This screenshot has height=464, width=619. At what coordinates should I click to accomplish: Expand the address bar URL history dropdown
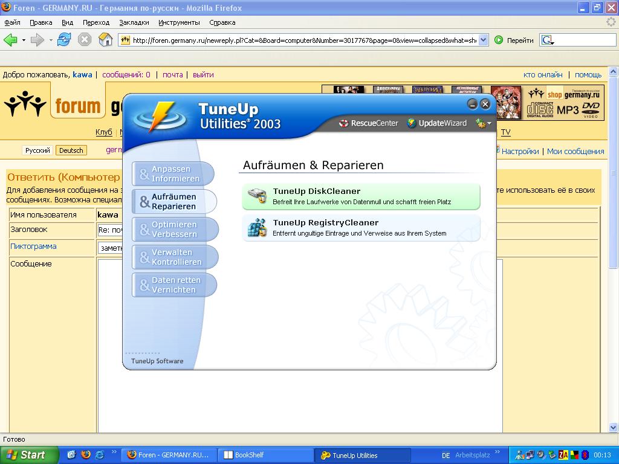click(484, 40)
